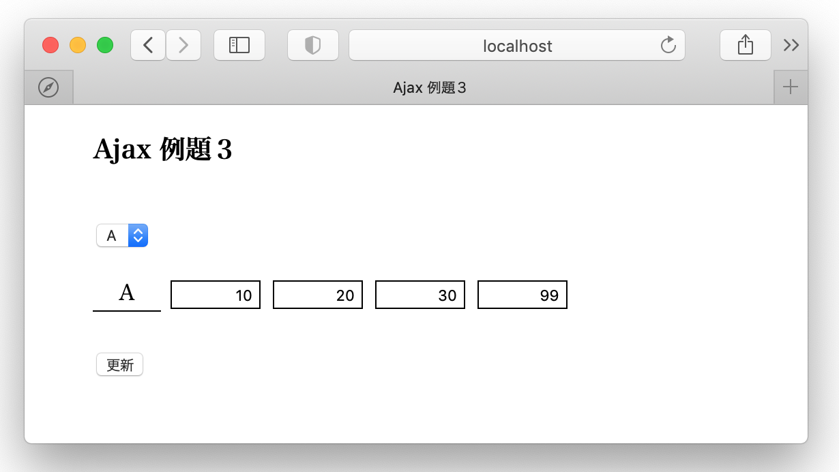This screenshot has width=839, height=472.
Task: Open the dropdown showing A
Action: click(122, 235)
